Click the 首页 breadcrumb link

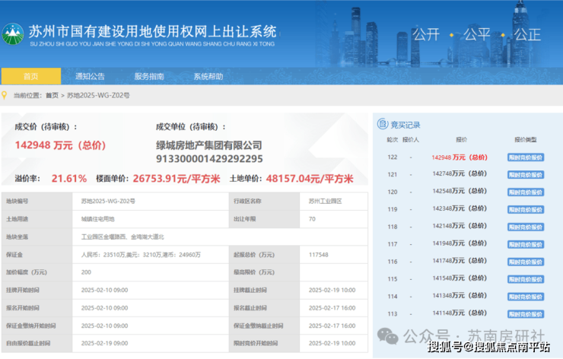click(x=52, y=95)
